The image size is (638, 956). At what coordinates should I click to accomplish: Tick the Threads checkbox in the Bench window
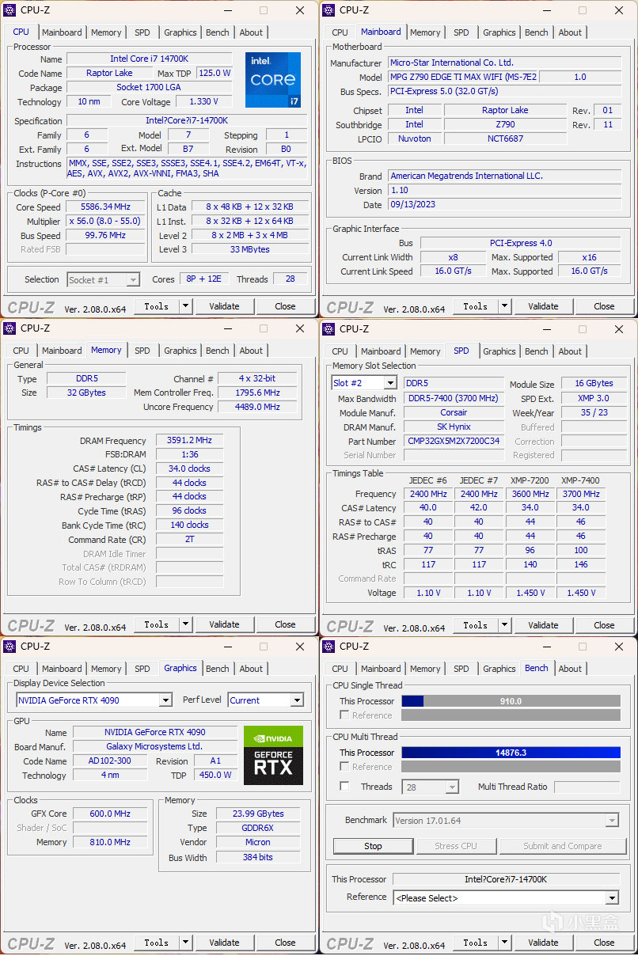tap(344, 787)
